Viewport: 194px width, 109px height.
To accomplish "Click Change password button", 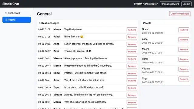I will 170,4.
